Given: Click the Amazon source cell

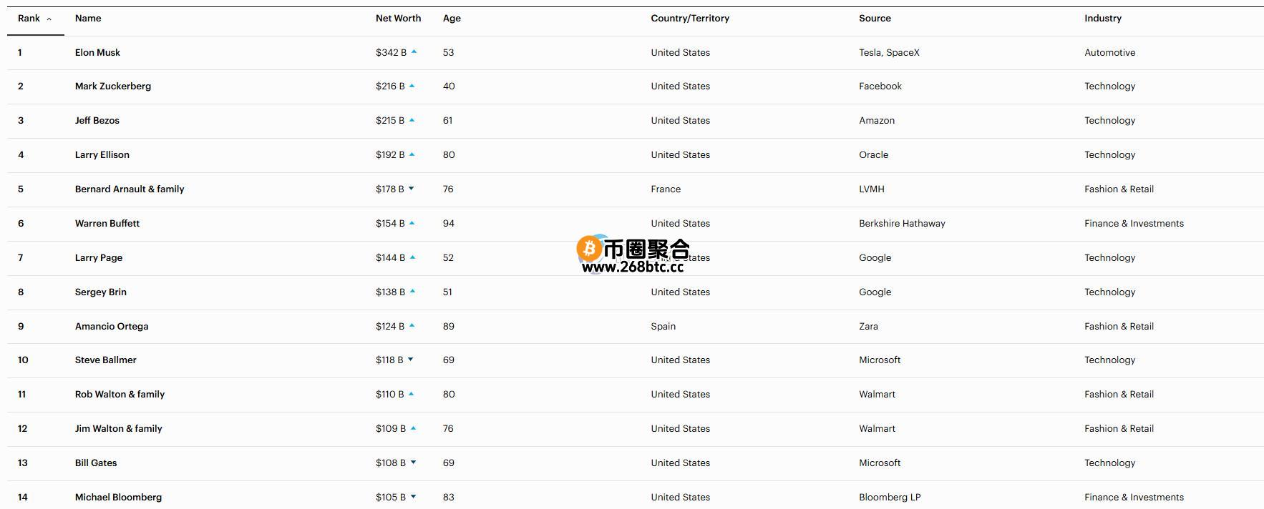Looking at the screenshot, I should pos(877,121).
